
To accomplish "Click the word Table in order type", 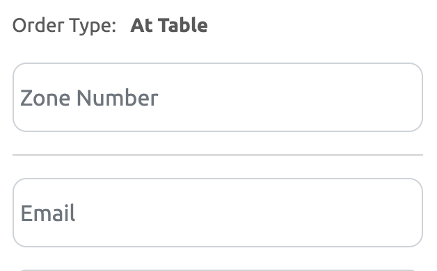I will [x=183, y=25].
